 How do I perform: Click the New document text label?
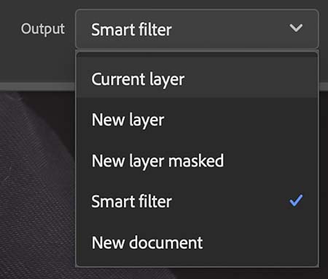coord(147,243)
